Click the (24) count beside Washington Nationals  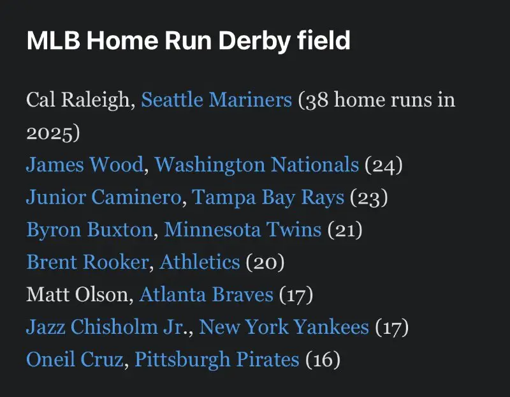pyautogui.click(x=383, y=165)
